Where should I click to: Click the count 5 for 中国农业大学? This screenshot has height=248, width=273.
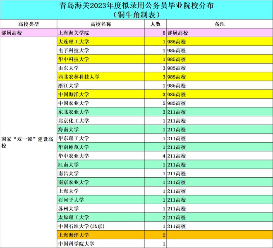click(x=155, y=103)
